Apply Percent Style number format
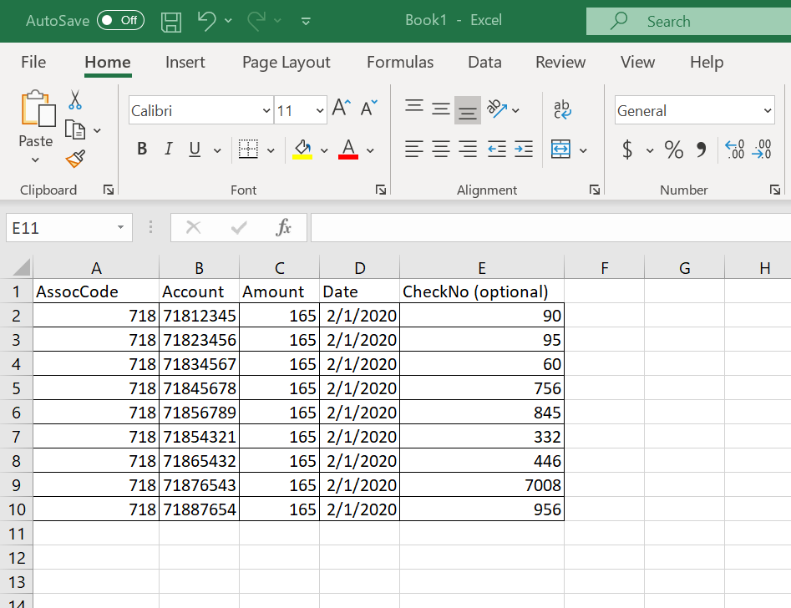 coord(674,150)
